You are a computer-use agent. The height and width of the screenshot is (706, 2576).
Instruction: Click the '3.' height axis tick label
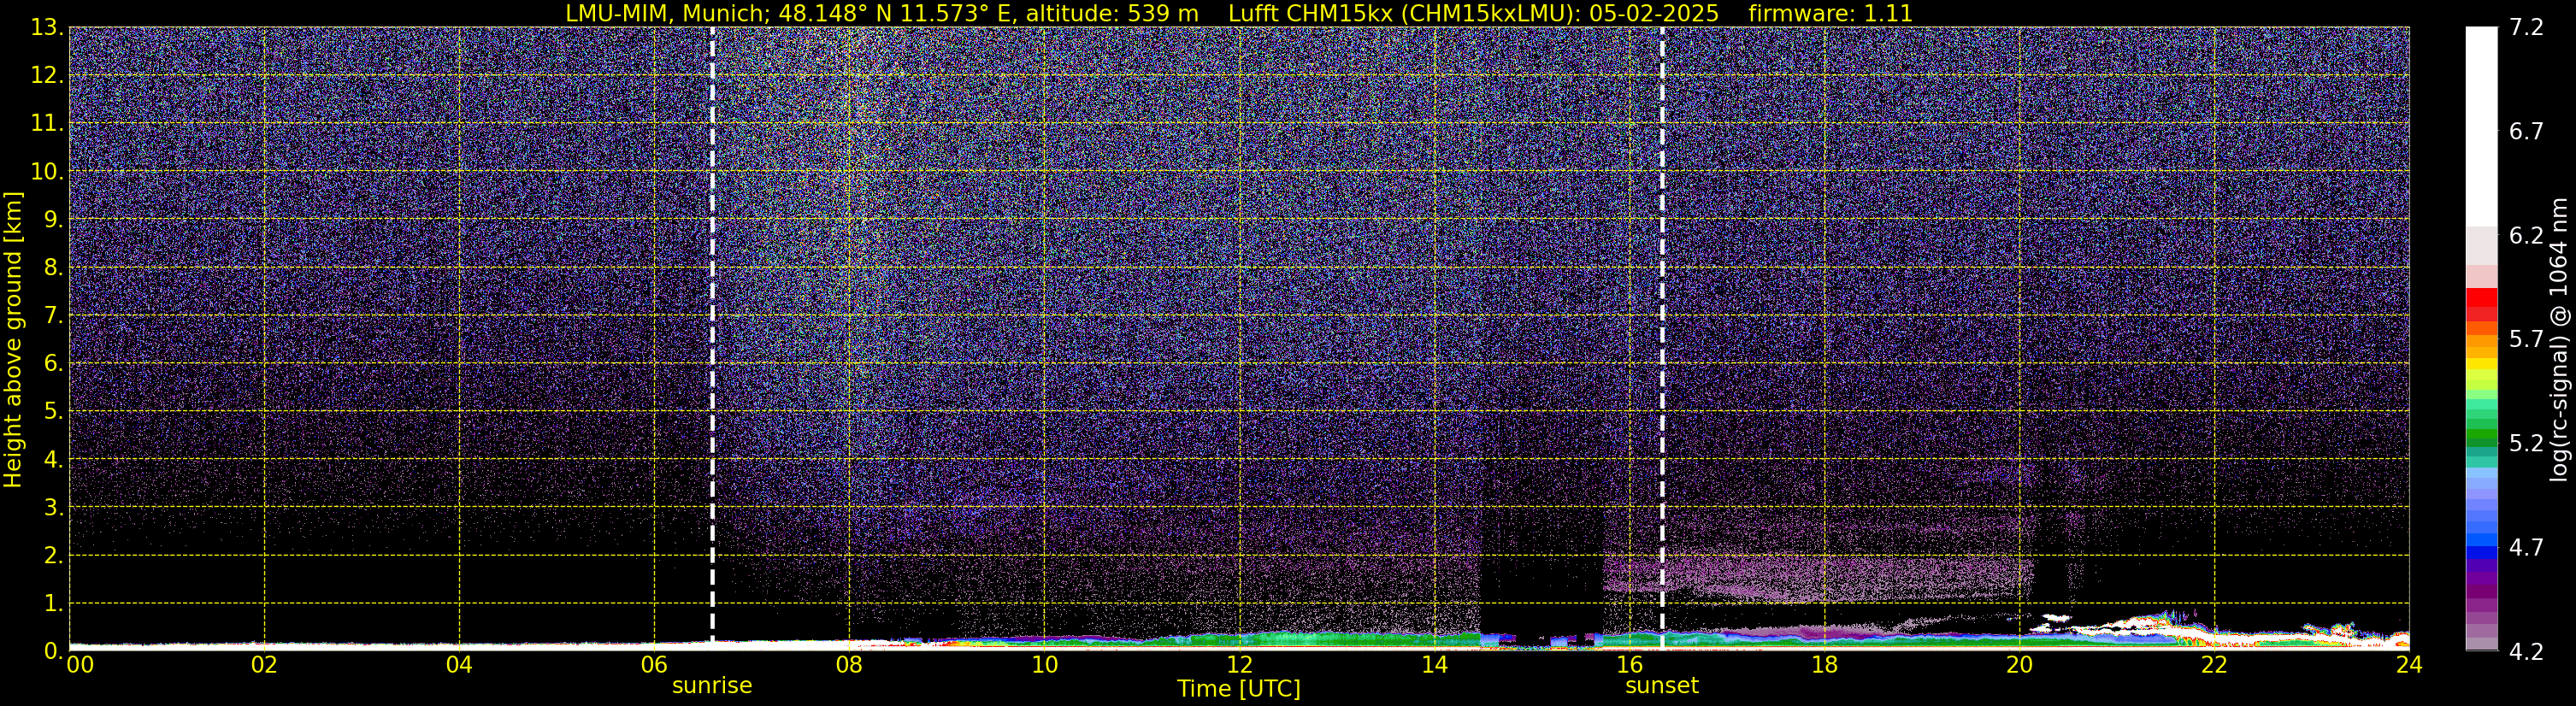click(53, 508)
